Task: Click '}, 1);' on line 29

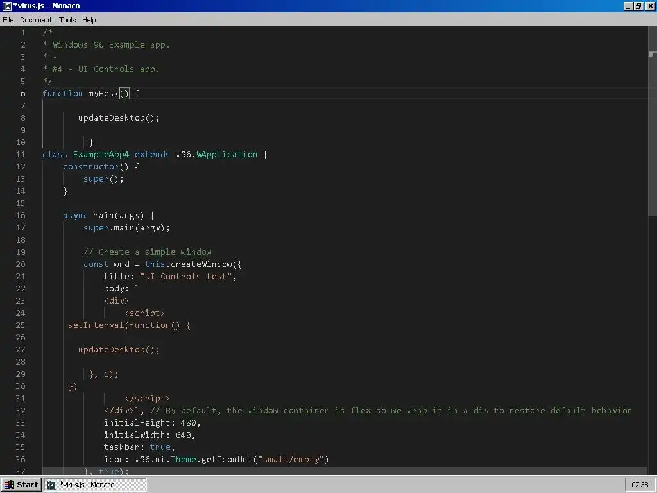Action: tap(104, 374)
